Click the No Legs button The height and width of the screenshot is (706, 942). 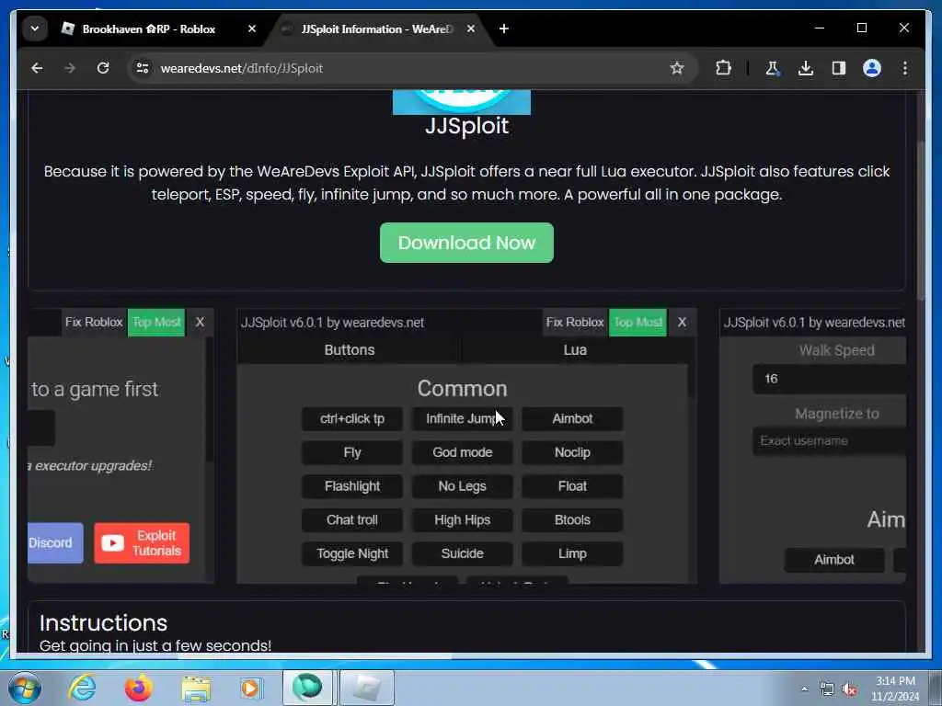point(462,486)
